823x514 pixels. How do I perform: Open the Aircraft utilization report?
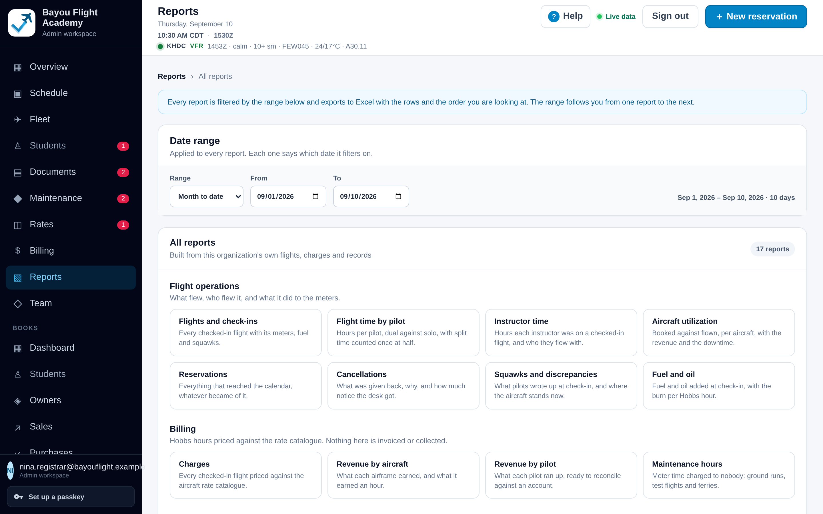(719, 332)
